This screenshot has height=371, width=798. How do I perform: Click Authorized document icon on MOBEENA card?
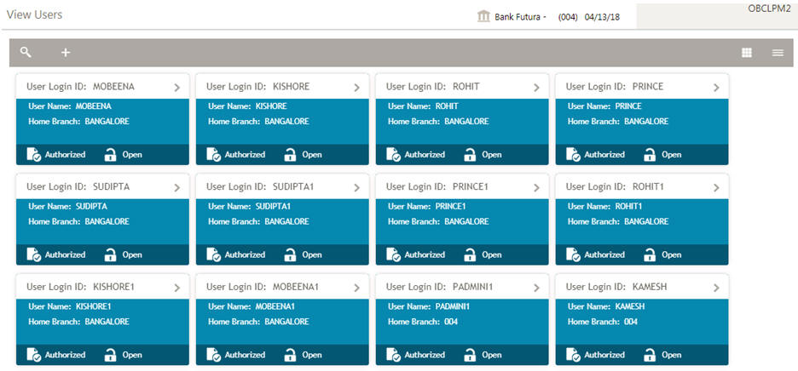(x=34, y=155)
